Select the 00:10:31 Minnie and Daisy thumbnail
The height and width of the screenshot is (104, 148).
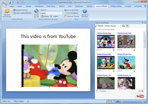click(106, 63)
